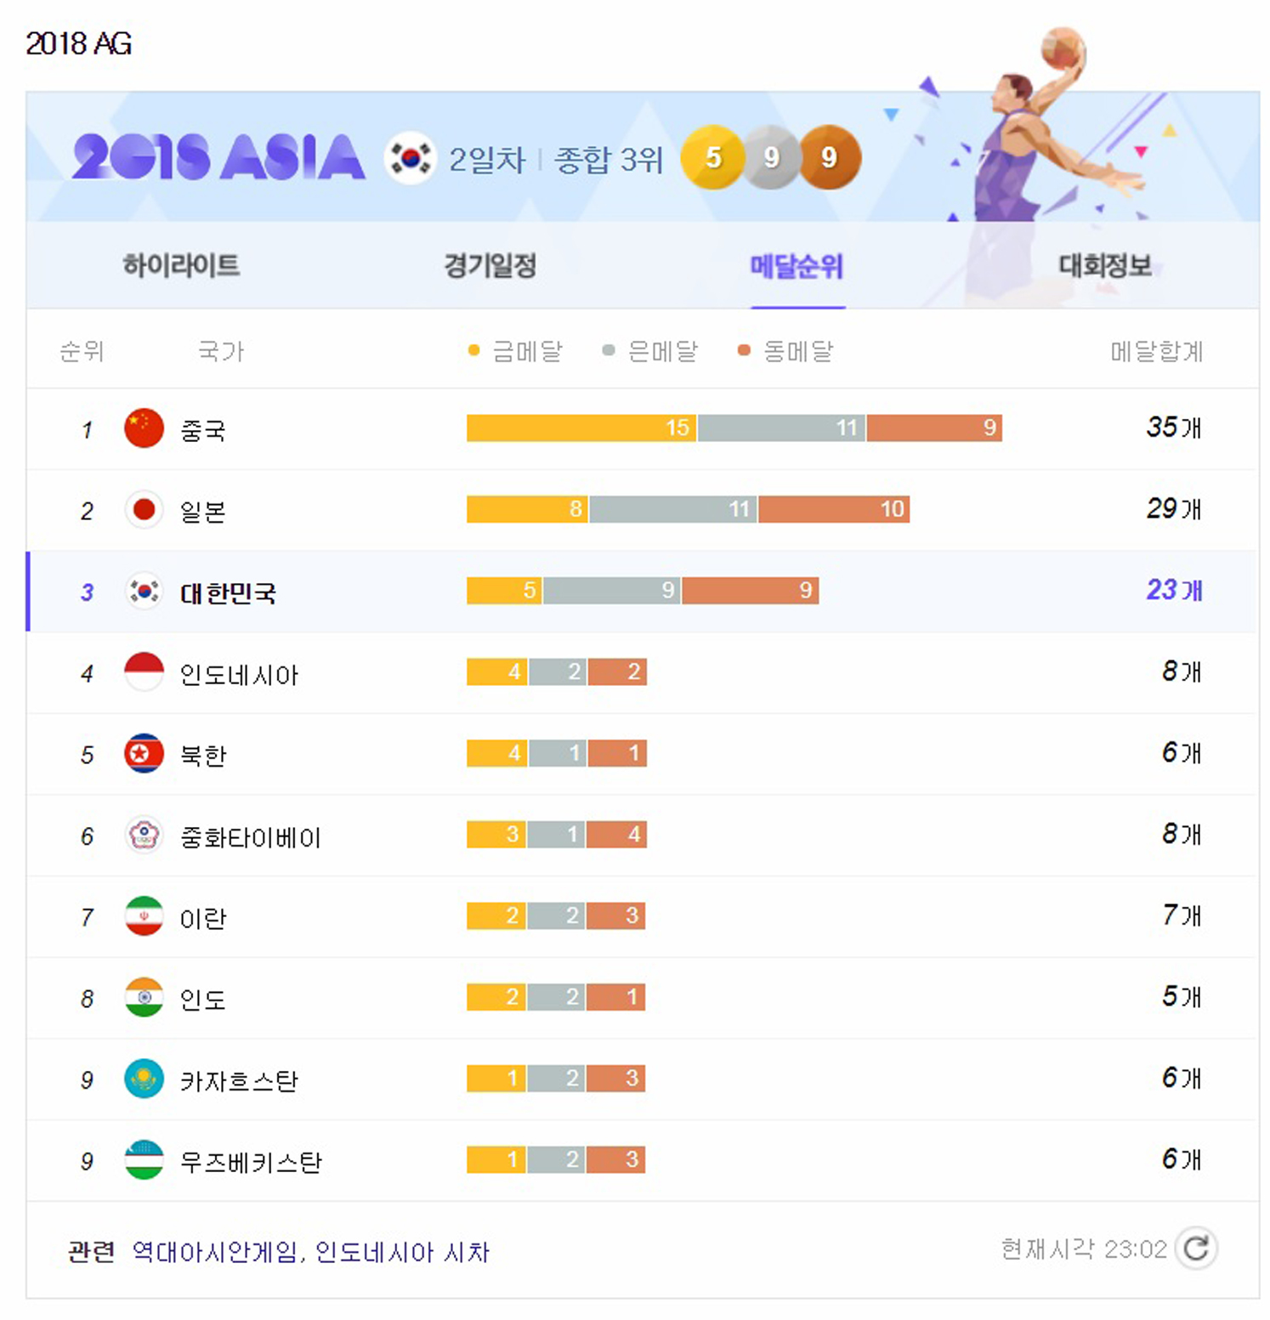Click the India flag icon
This screenshot has height=1320, width=1270.
[144, 998]
